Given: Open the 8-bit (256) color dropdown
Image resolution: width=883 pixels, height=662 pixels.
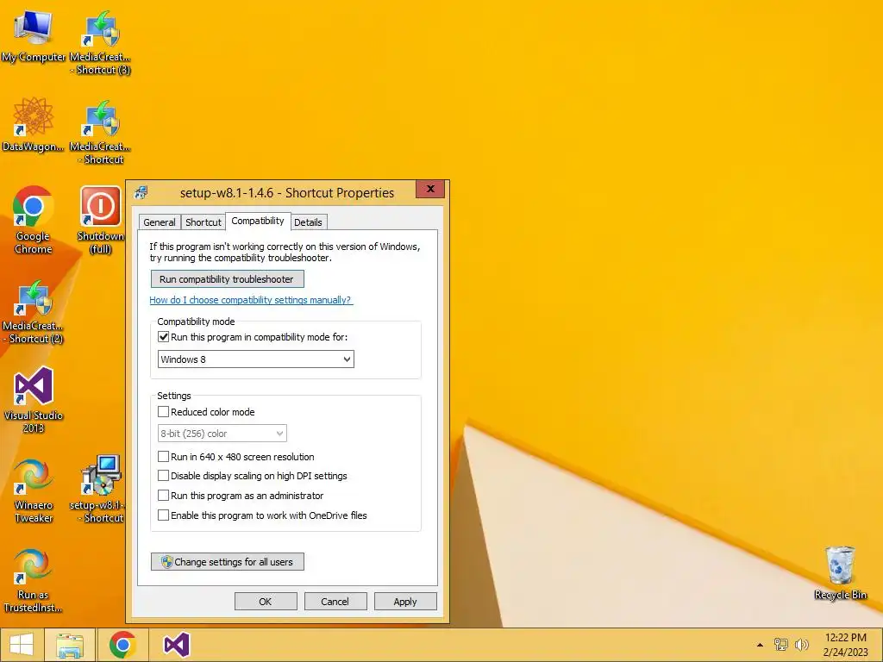Looking at the screenshot, I should click(222, 434).
